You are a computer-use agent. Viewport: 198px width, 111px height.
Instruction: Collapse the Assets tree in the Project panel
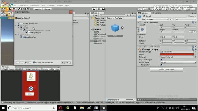(x=91, y=29)
